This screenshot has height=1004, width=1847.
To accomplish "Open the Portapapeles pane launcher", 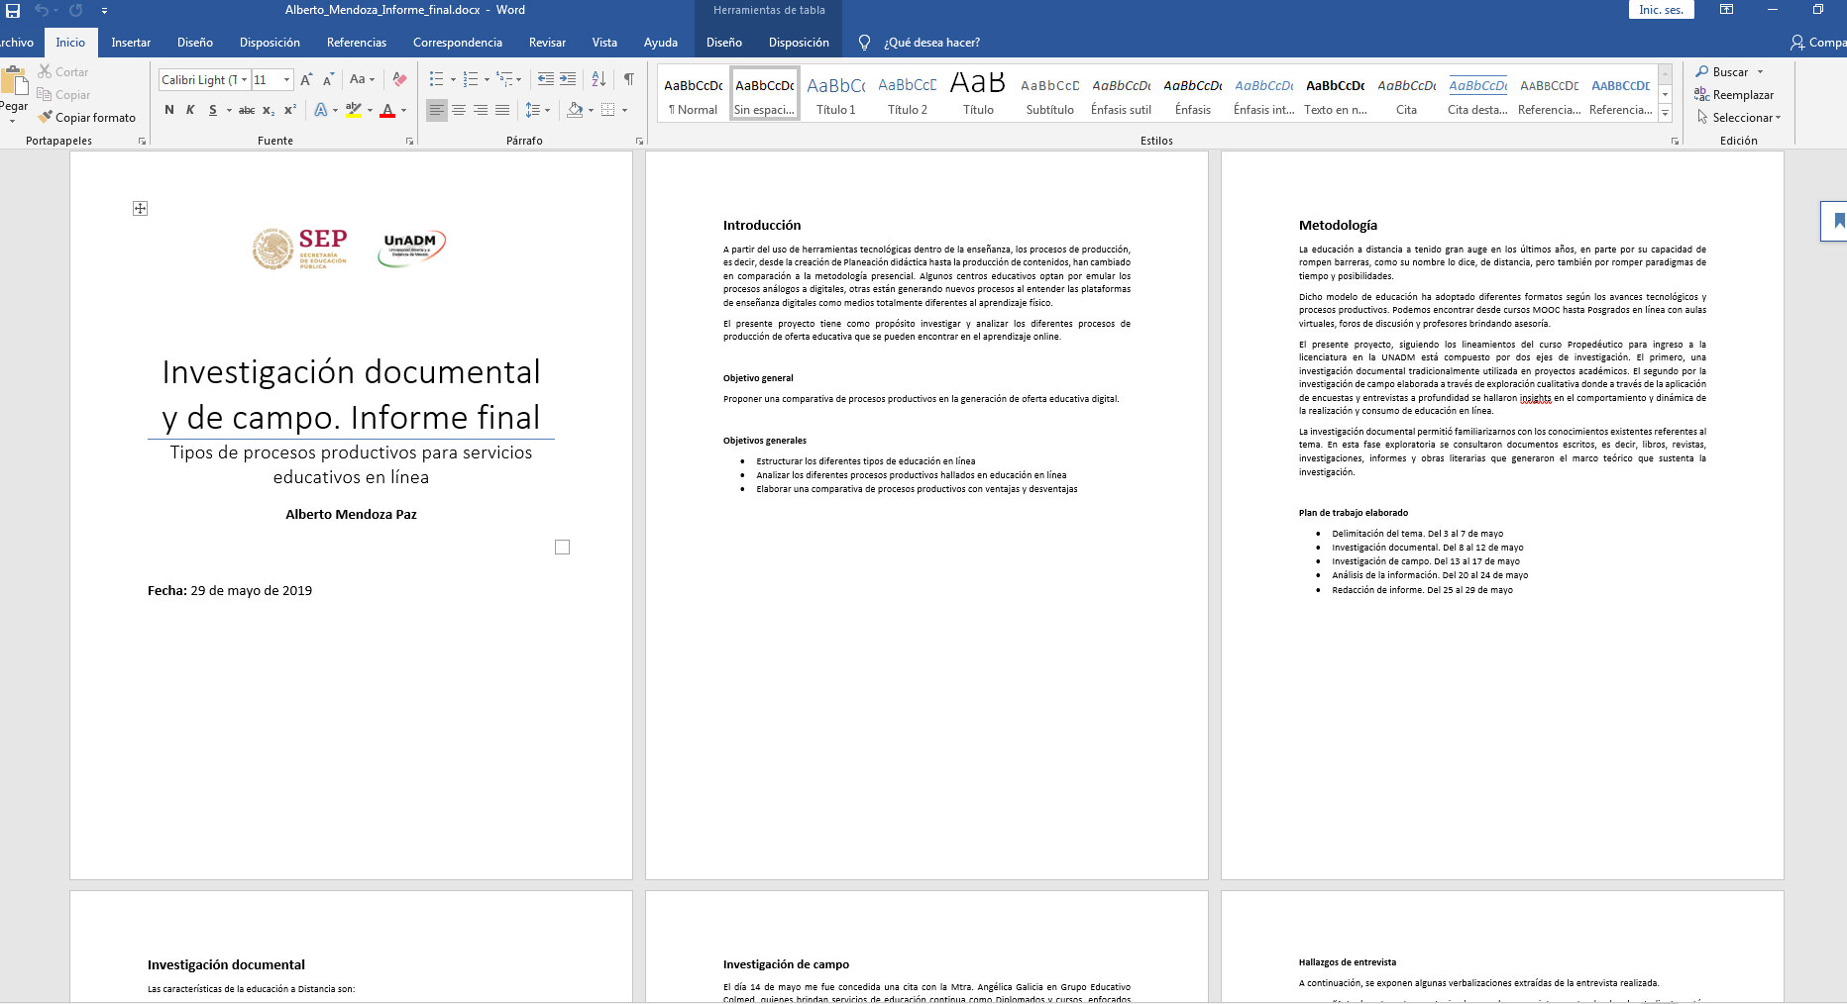I will point(143,142).
